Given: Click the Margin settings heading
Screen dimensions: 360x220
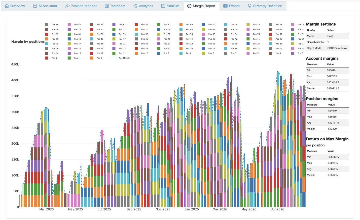Looking at the screenshot, I should [321, 24].
